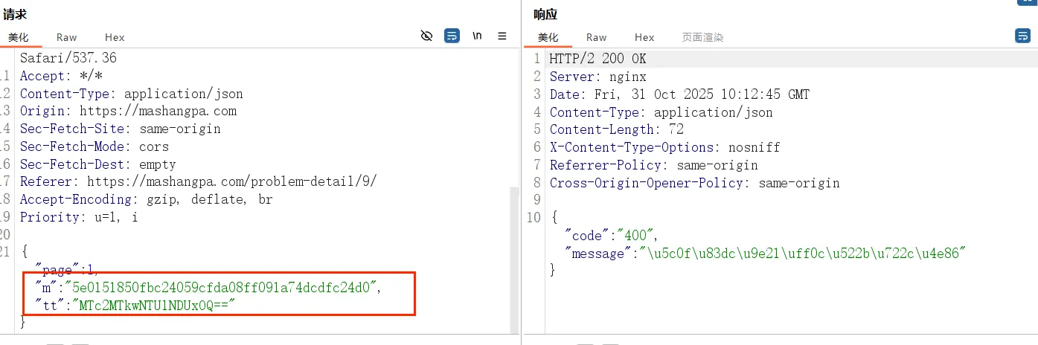This screenshot has height=345, width=1038.
Task: Open the request hamburger options menu
Action: (x=502, y=36)
